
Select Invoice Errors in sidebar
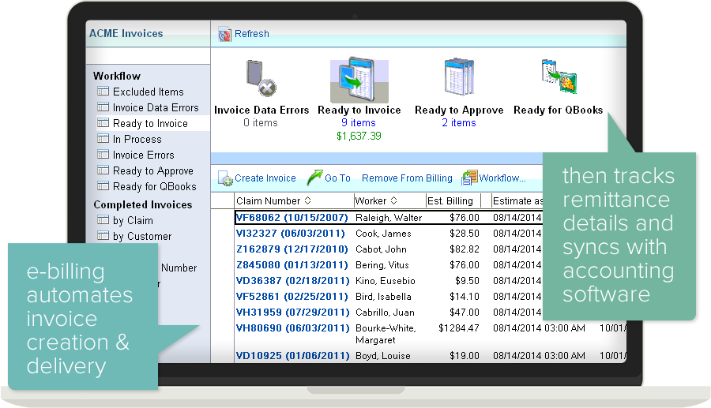click(143, 155)
